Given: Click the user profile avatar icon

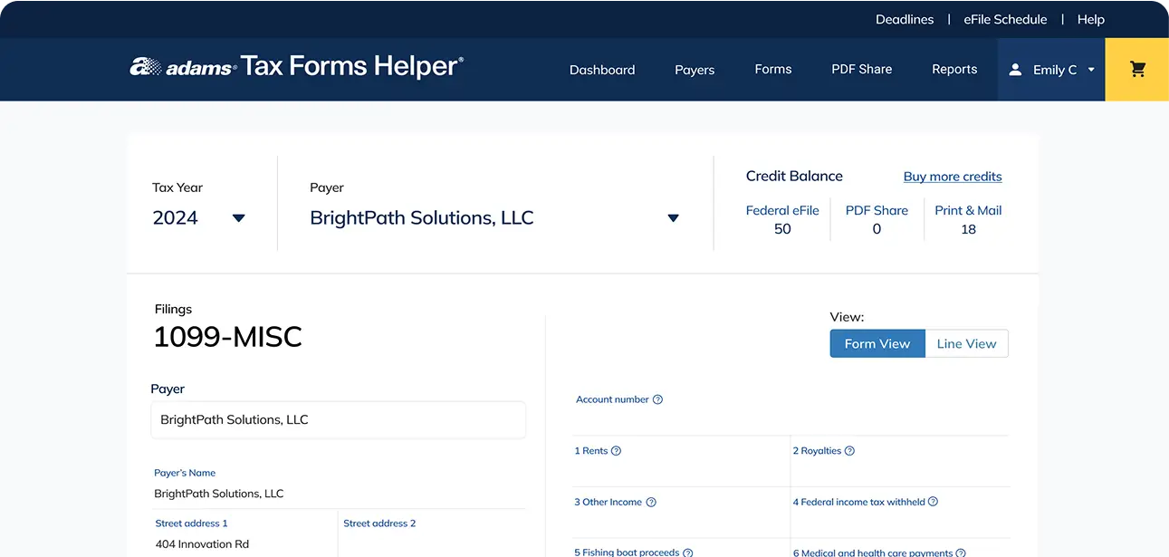Looking at the screenshot, I should (x=1015, y=70).
